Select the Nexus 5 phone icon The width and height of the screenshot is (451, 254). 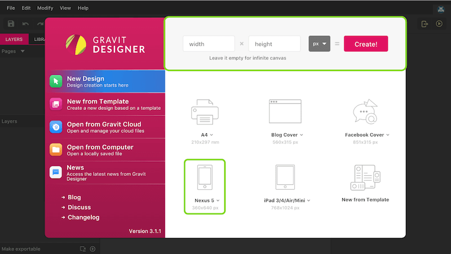205,177
